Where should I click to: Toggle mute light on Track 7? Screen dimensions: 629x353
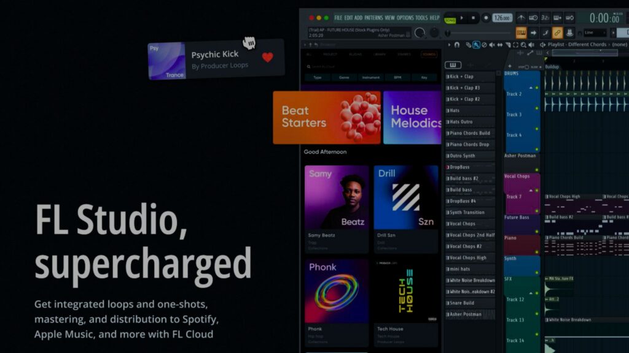point(537,191)
